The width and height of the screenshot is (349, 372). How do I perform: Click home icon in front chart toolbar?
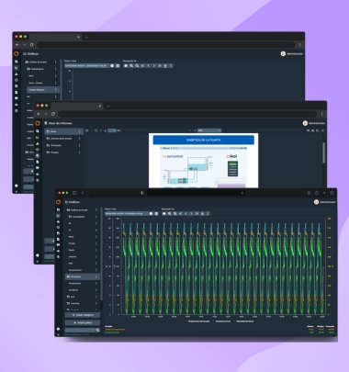164,213
